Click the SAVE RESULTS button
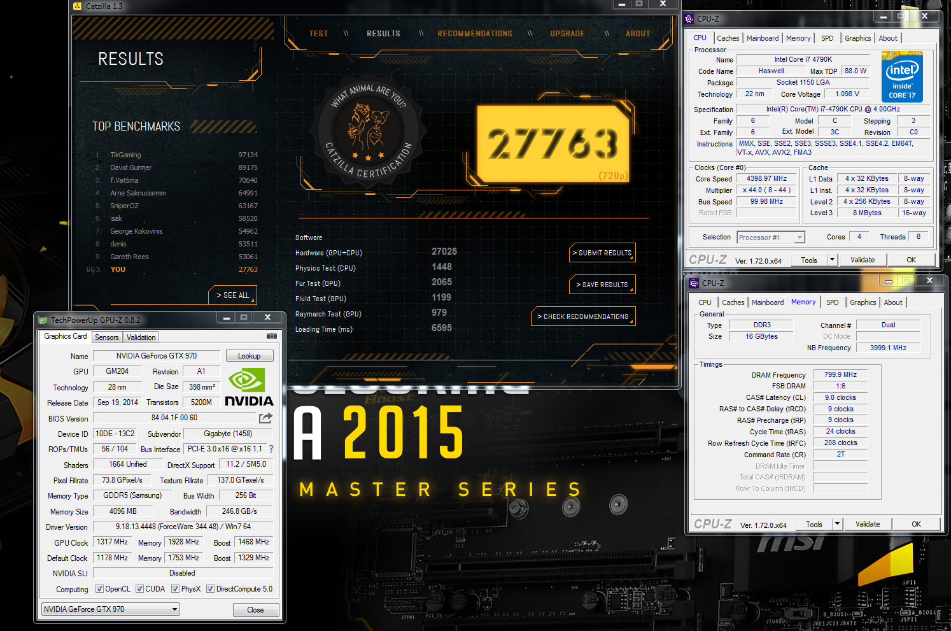 click(602, 285)
